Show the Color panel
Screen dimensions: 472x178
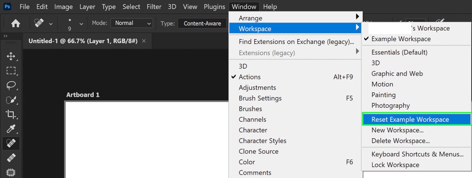(x=295, y=162)
